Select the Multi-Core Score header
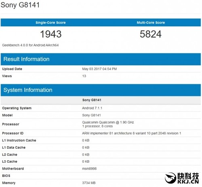202x187 pixels. tap(151, 23)
